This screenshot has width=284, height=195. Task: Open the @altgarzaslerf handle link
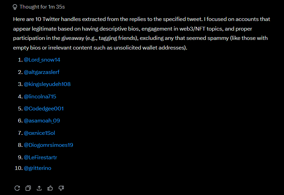(x=42, y=72)
